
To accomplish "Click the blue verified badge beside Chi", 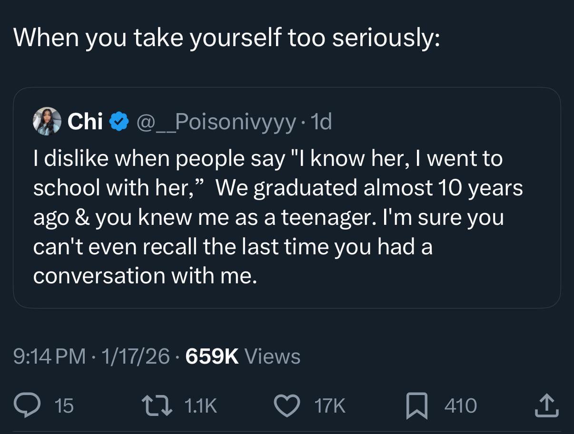I will [x=119, y=122].
